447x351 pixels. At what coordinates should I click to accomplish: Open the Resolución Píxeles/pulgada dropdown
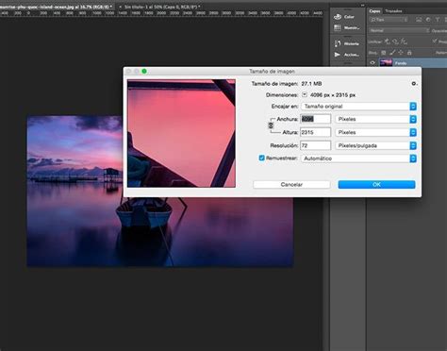point(376,145)
